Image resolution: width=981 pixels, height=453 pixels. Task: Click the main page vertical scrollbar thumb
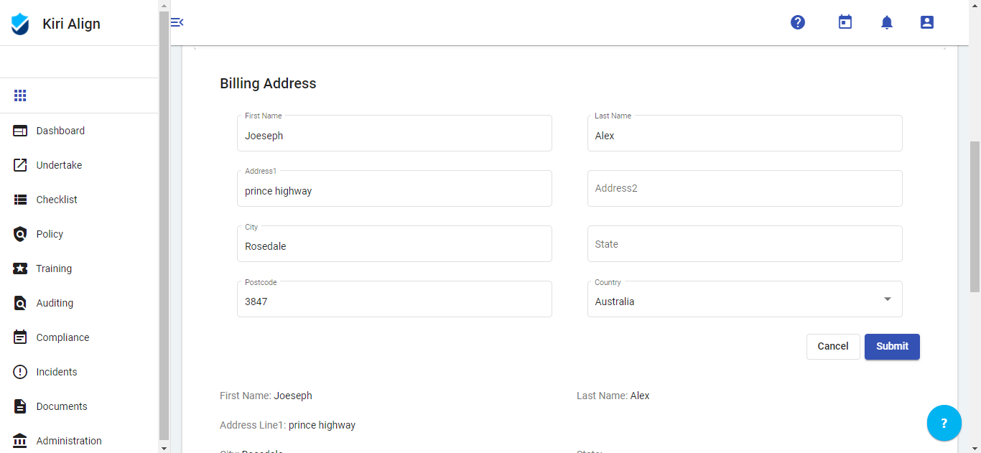click(975, 217)
